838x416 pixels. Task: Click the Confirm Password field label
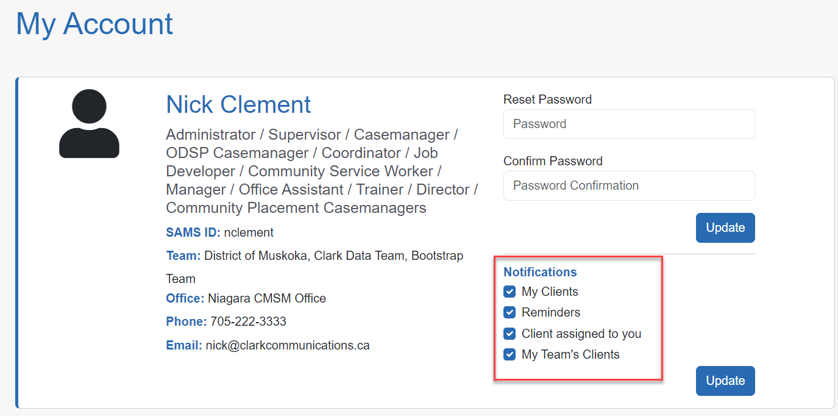coord(553,161)
